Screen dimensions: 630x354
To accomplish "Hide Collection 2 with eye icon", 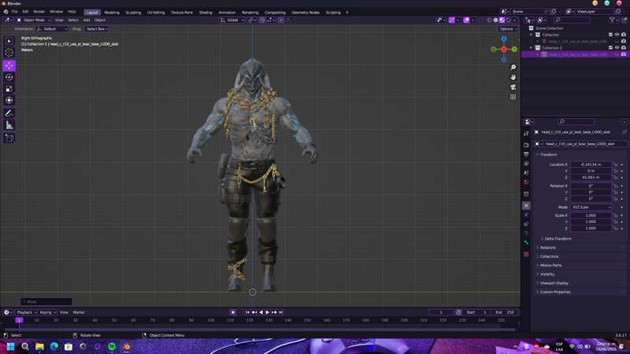I will 617,47.
